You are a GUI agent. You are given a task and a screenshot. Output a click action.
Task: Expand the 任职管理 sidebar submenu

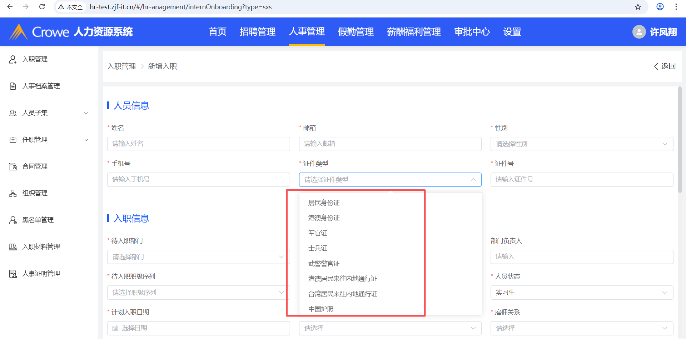pos(86,140)
